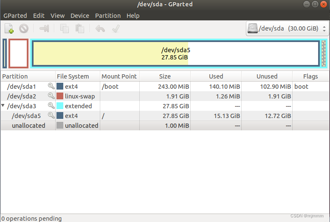Click the Delete partition toolbar icon
Image resolution: width=330 pixels, height=222 pixels.
[24, 28]
